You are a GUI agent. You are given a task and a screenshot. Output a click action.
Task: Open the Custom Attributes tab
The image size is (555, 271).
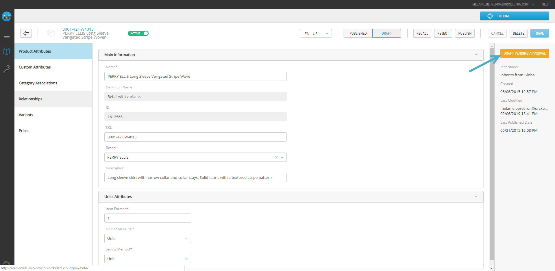pyautogui.click(x=35, y=67)
